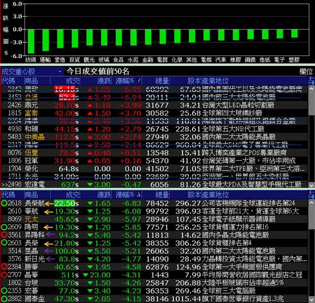Click red circle marker beside 2707 晶華
Viewport: 315px width, 303px height.
(4, 274)
